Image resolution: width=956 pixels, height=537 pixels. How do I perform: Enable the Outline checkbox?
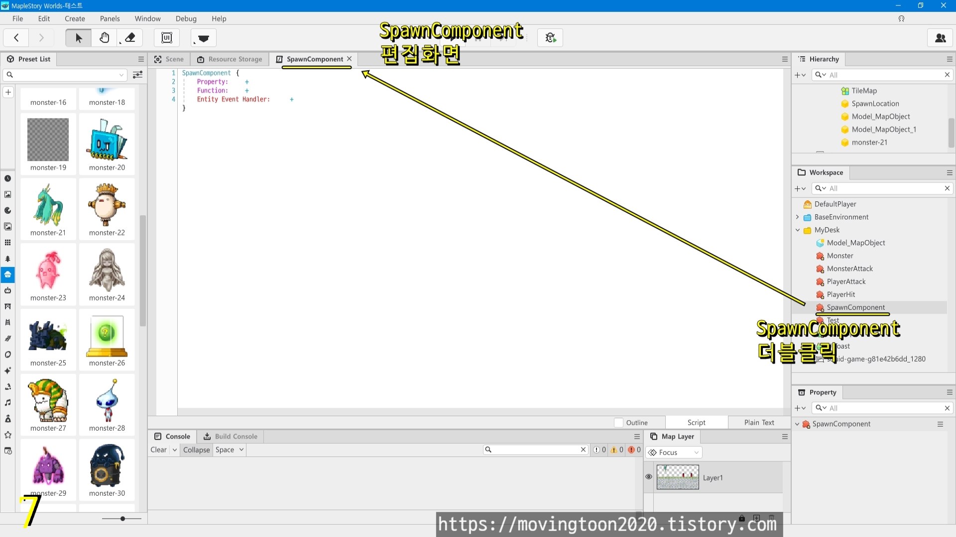pyautogui.click(x=619, y=423)
